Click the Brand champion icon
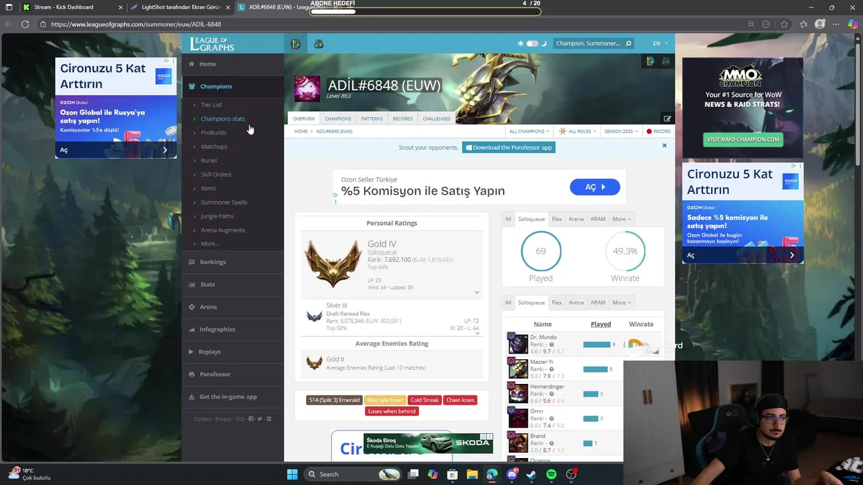863x485 pixels. pos(518,443)
